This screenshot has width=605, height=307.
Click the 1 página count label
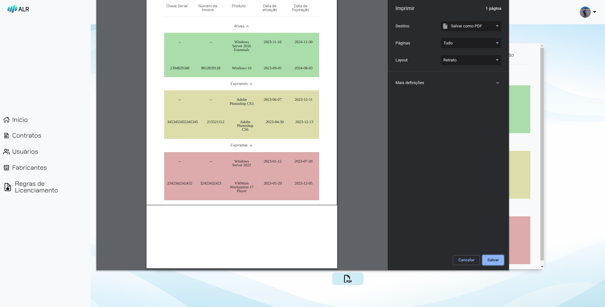click(493, 9)
